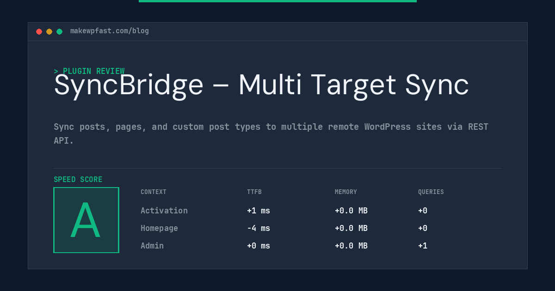
Task: Click the Homepage TTFB value -4 ms
Action: (x=259, y=228)
